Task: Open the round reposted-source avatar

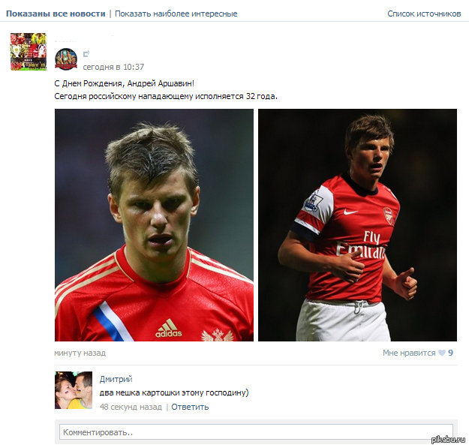Action: click(x=66, y=59)
